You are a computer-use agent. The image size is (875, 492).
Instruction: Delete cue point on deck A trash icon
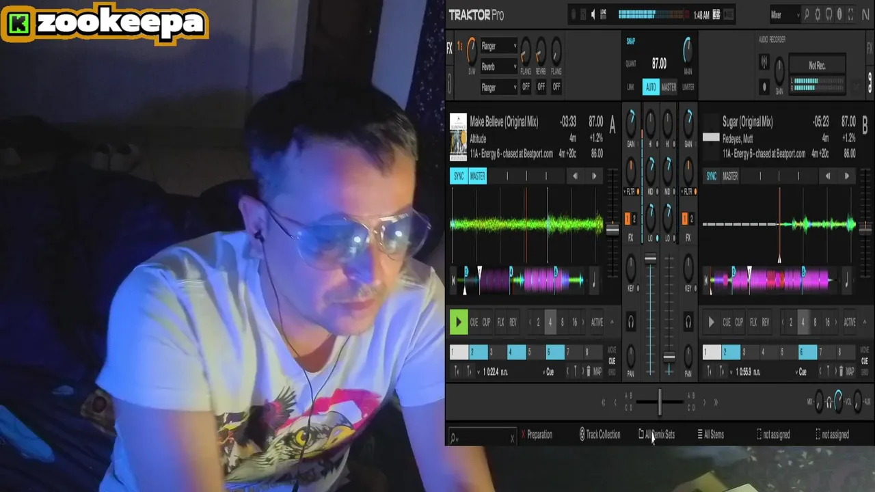pyautogui.click(x=589, y=371)
